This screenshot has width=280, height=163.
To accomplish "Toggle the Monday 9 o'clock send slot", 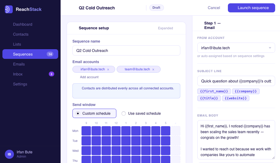I will 86,131.
